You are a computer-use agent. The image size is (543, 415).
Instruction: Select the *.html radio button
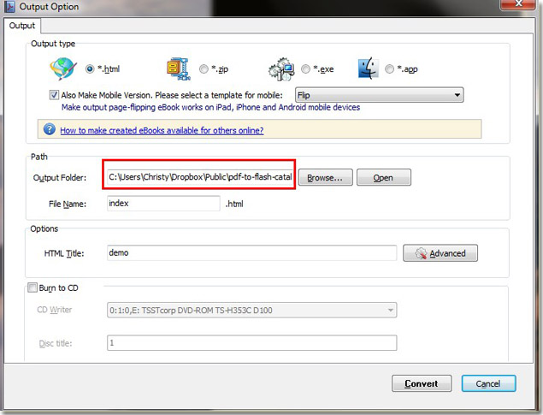(91, 68)
